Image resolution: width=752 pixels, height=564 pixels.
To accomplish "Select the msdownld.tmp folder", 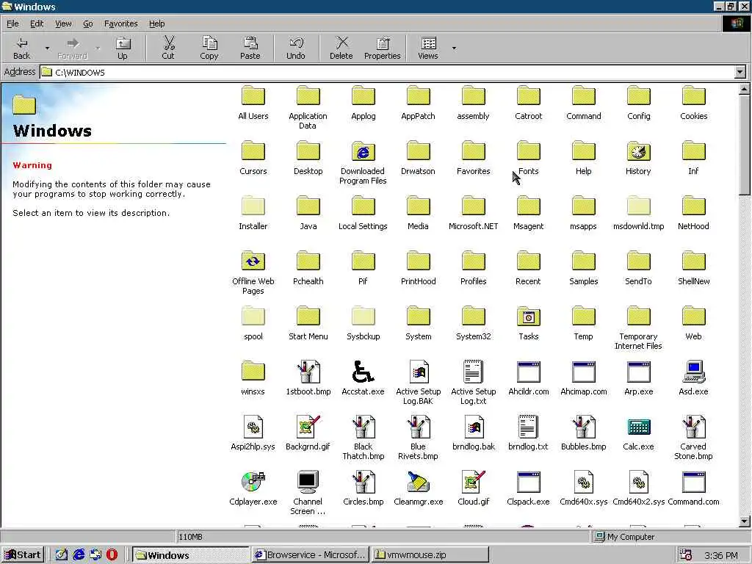I will coord(638,214).
